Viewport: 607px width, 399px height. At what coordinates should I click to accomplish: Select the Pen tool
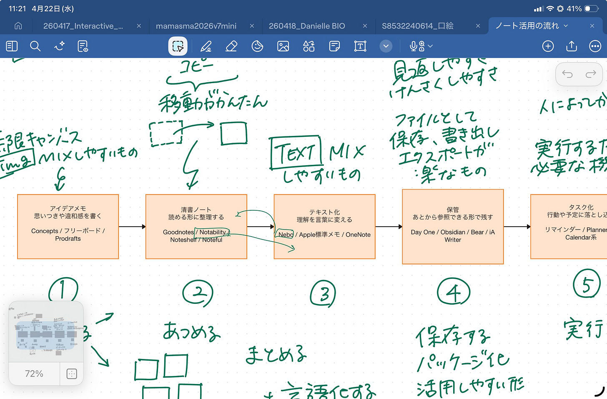[206, 46]
